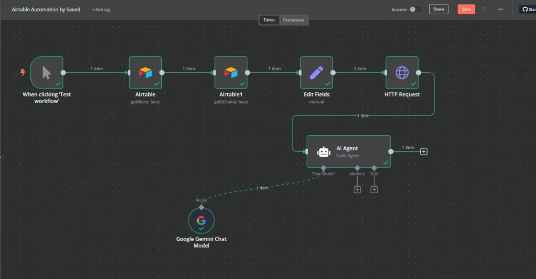Image resolution: width=536 pixels, height=279 pixels.
Task: Open the manual trigger node with cursor icon
Action: coord(47,72)
